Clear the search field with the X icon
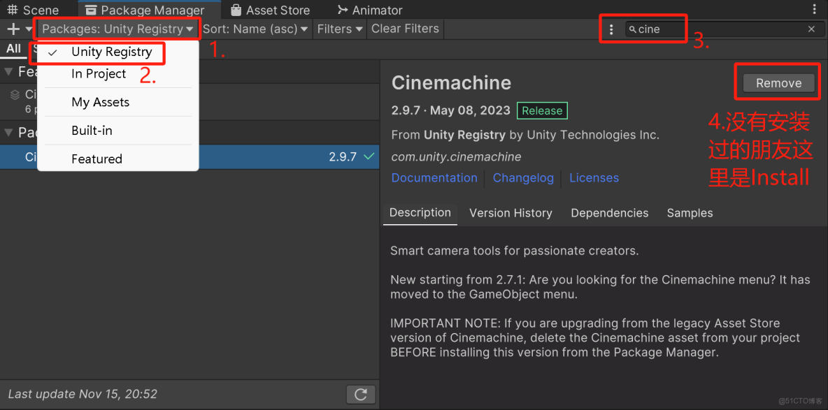This screenshot has height=410, width=828. tap(811, 29)
